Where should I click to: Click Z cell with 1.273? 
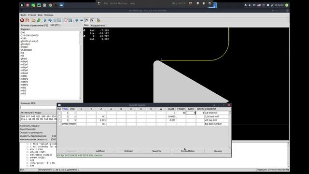[101, 120]
